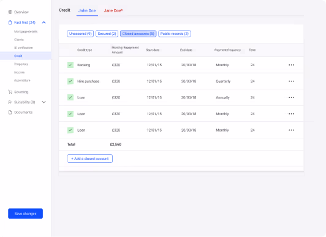Viewport: 326px width, 237px height.
Task: Open the Overview globe icon
Action: coord(10,12)
